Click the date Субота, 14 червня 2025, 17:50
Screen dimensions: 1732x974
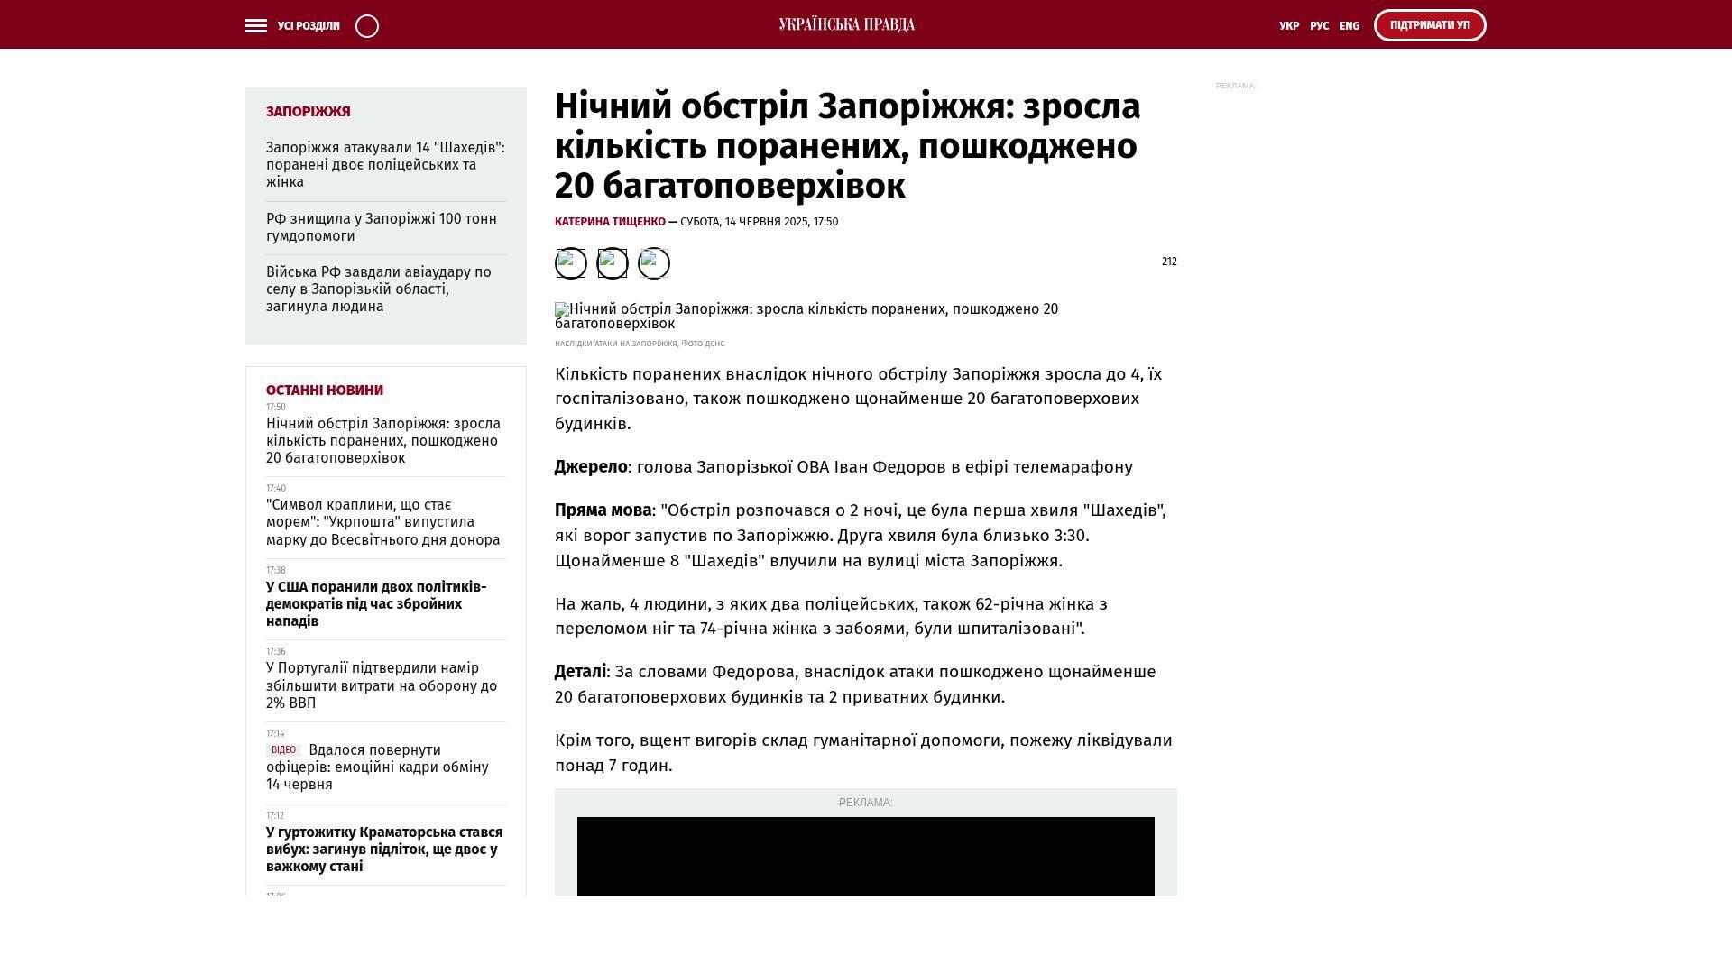coord(759,222)
